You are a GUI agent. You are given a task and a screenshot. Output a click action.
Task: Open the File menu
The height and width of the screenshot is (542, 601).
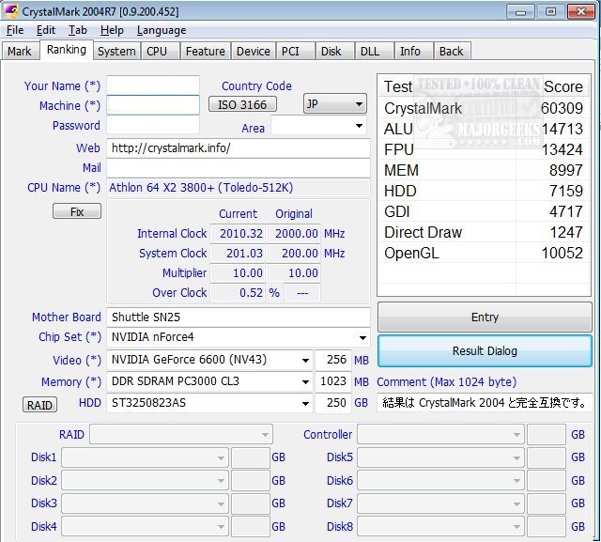(x=14, y=30)
